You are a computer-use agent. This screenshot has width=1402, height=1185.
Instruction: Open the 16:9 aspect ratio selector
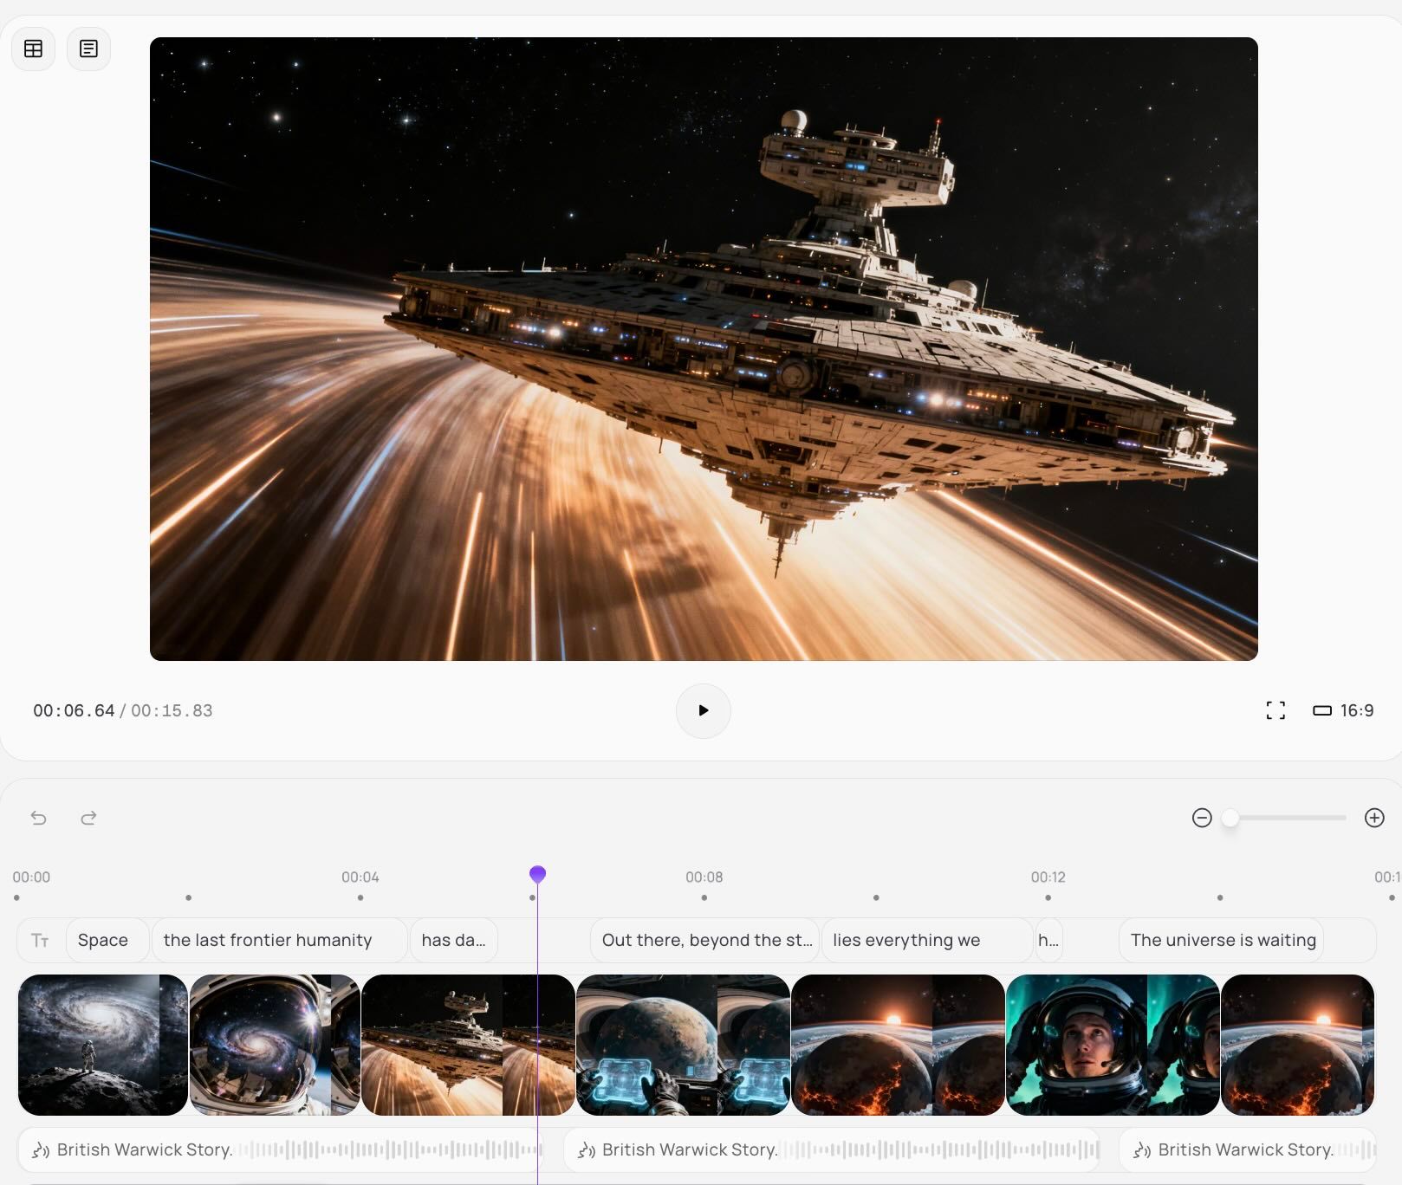(1342, 710)
